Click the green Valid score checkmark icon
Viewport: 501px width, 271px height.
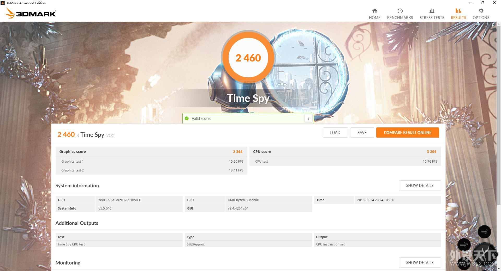pos(187,118)
